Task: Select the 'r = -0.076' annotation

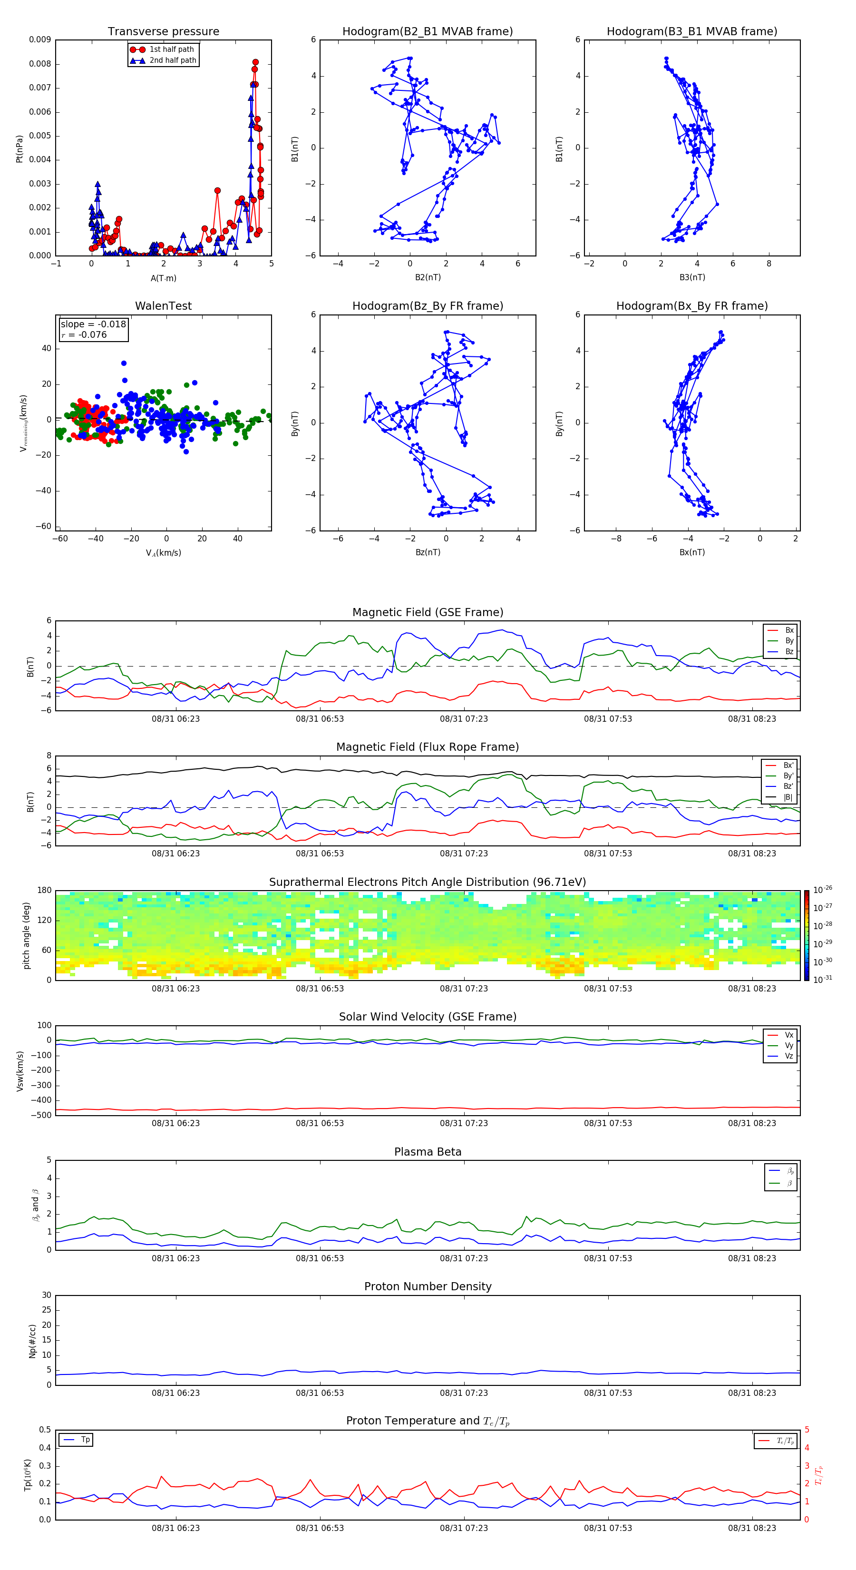Action: pos(84,334)
